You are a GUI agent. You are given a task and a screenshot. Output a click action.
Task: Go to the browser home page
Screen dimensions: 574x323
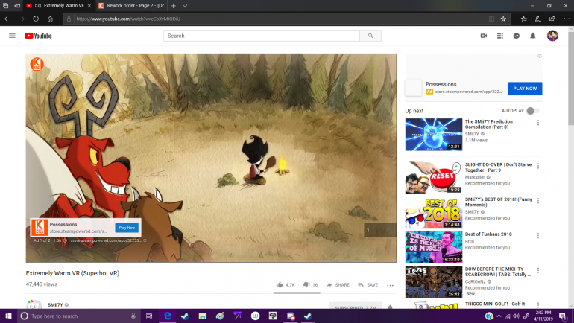point(50,19)
